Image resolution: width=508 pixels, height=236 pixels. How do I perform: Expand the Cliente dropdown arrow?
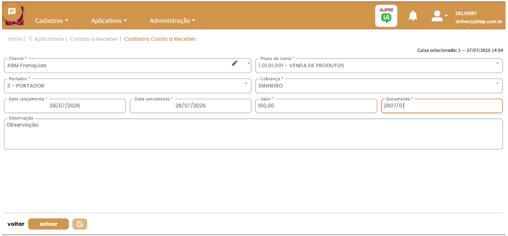[x=249, y=63]
